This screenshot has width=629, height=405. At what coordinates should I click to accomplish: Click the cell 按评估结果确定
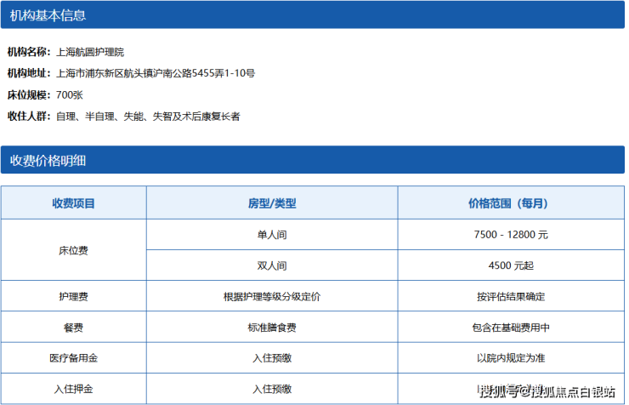511,296
